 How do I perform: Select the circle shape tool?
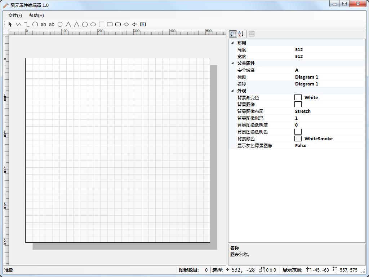(85, 24)
